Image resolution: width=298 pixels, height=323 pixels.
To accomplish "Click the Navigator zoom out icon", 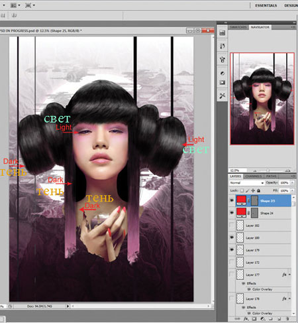I will point(255,170).
